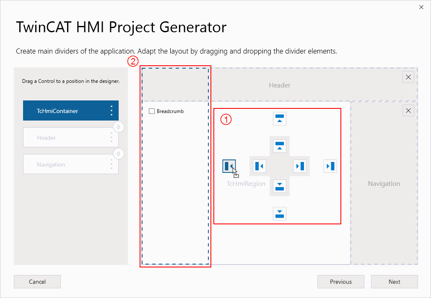Proceed with the Next button
The height and width of the screenshot is (298, 431).
coord(395,282)
